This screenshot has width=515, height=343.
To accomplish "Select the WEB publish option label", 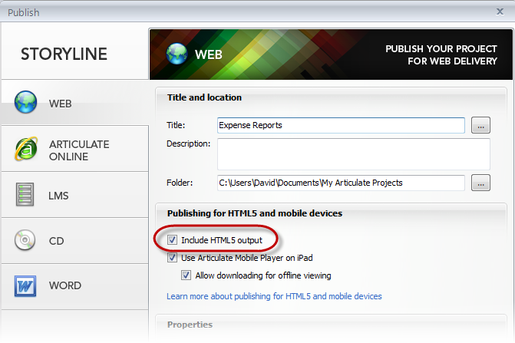I will click(x=61, y=104).
